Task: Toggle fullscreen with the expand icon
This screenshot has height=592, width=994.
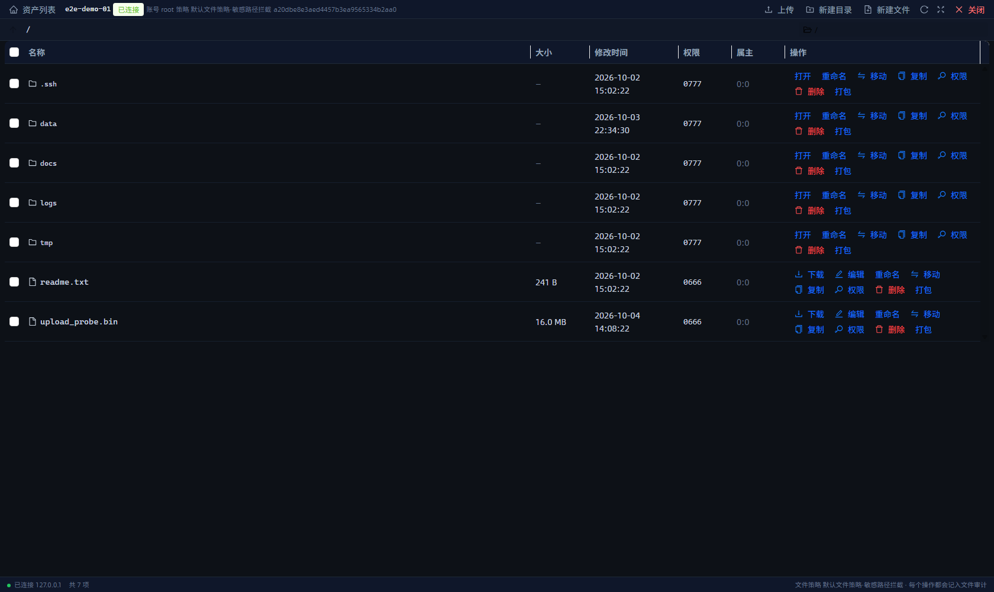Action: click(x=941, y=9)
